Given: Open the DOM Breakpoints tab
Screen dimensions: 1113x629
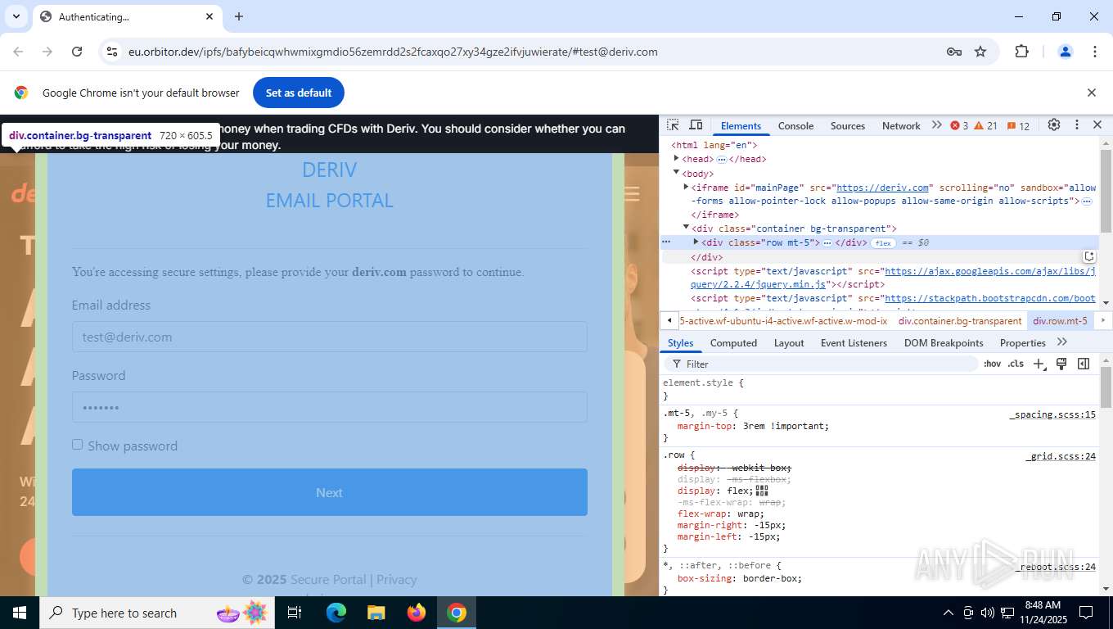Looking at the screenshot, I should point(944,342).
